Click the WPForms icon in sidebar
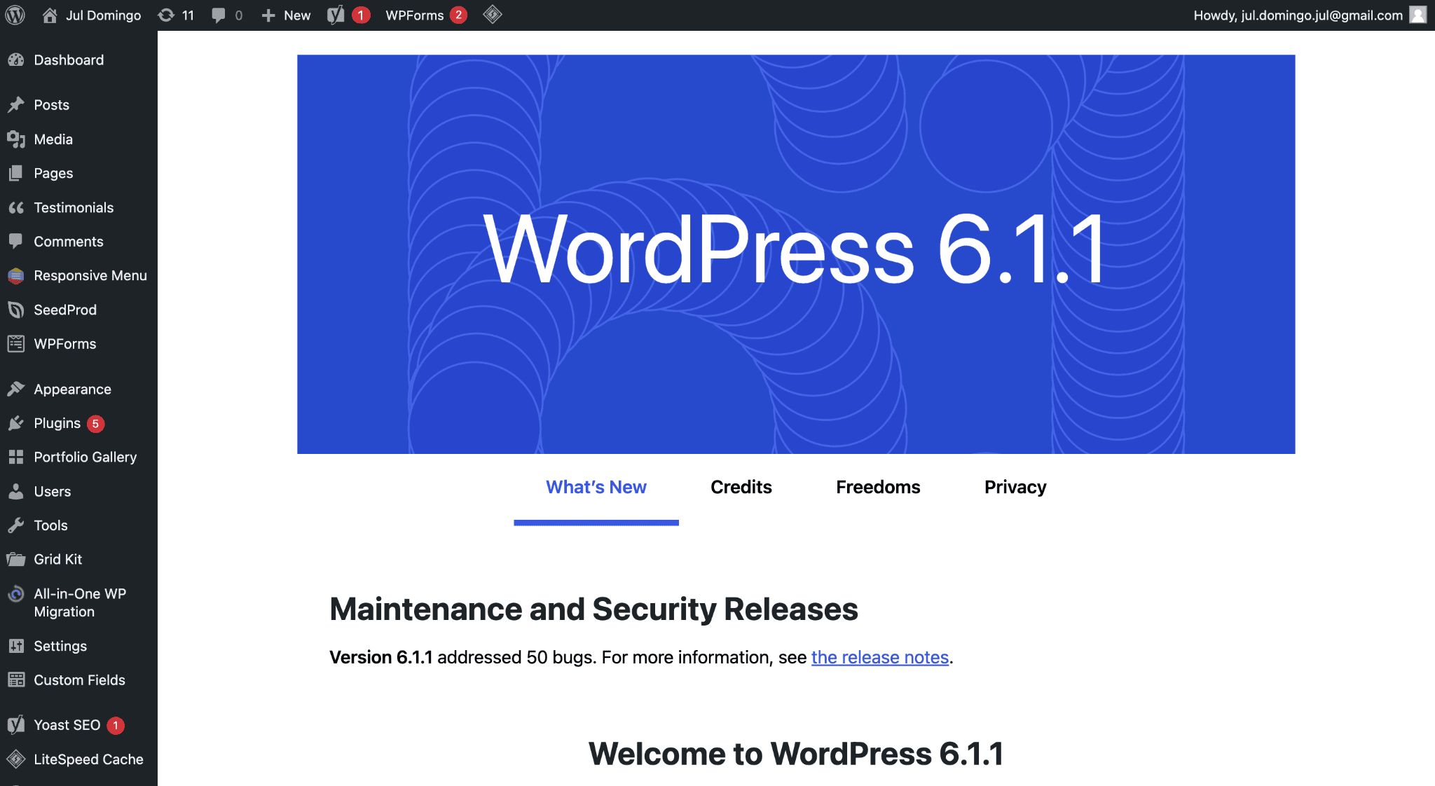Screen dimensions: 1435x786 (x=16, y=344)
